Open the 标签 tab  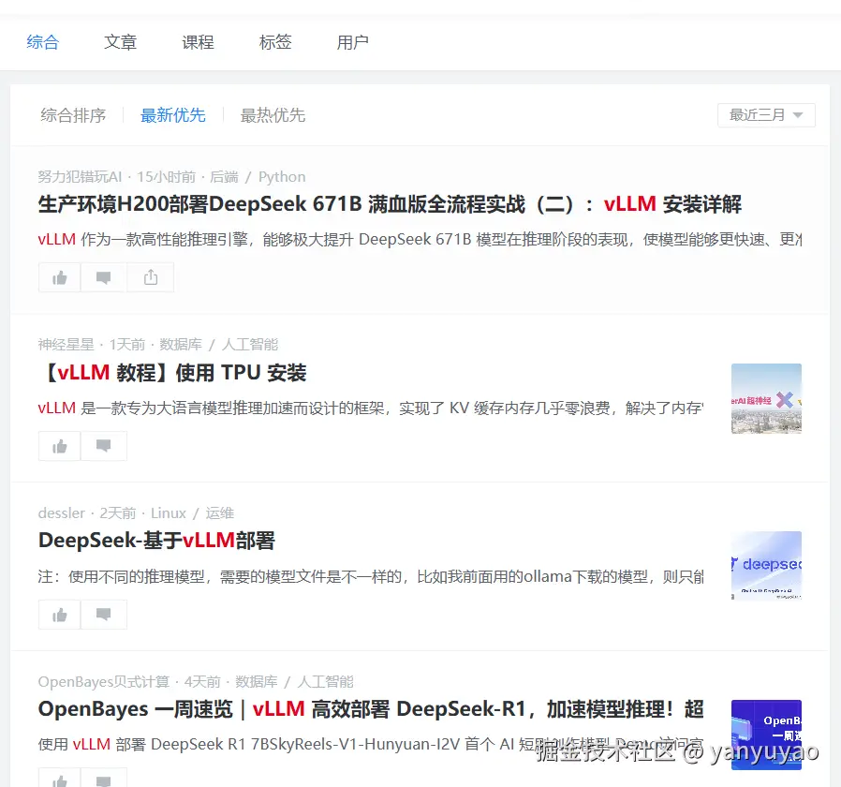pyautogui.click(x=275, y=42)
